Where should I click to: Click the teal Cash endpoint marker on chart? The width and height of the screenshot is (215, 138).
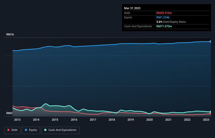210,112
